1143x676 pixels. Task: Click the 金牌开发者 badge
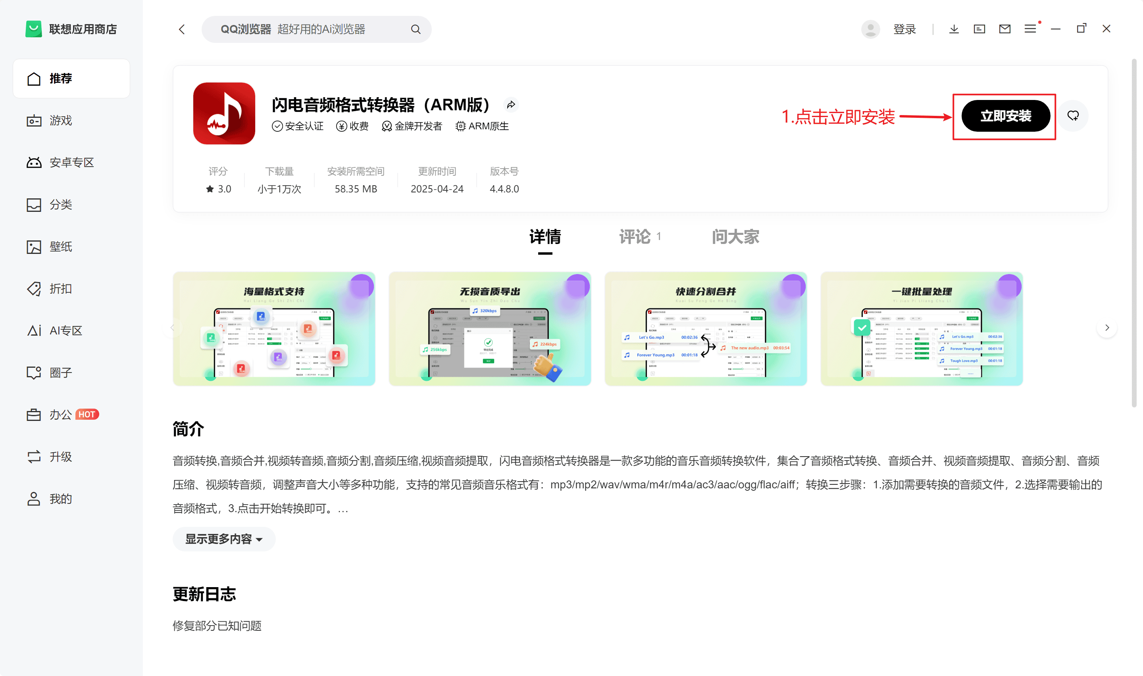[x=412, y=126]
